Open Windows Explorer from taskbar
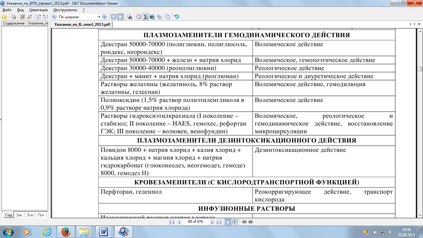This screenshot has width=423, height=238. pos(85,231)
